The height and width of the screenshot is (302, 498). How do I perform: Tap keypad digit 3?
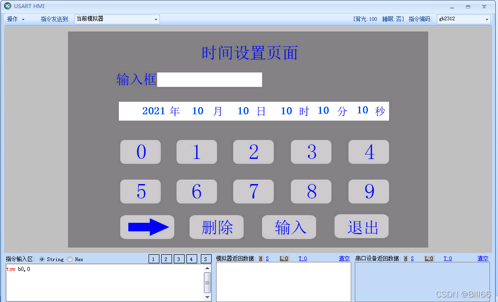click(x=311, y=152)
